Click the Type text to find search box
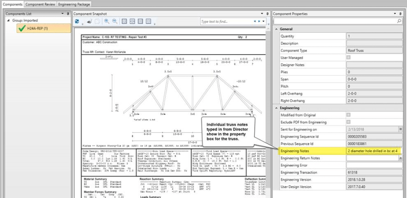The width and height of the screenshot is (407, 198). coord(226,21)
